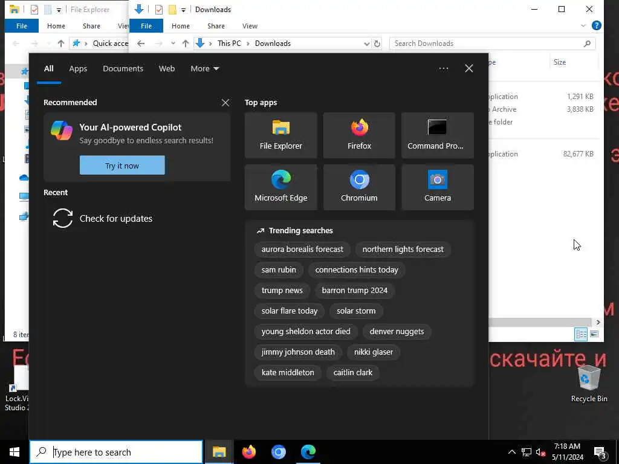Screen dimensions: 619x464
Task: Open Home tab in Downloads window
Action: coord(181,25)
